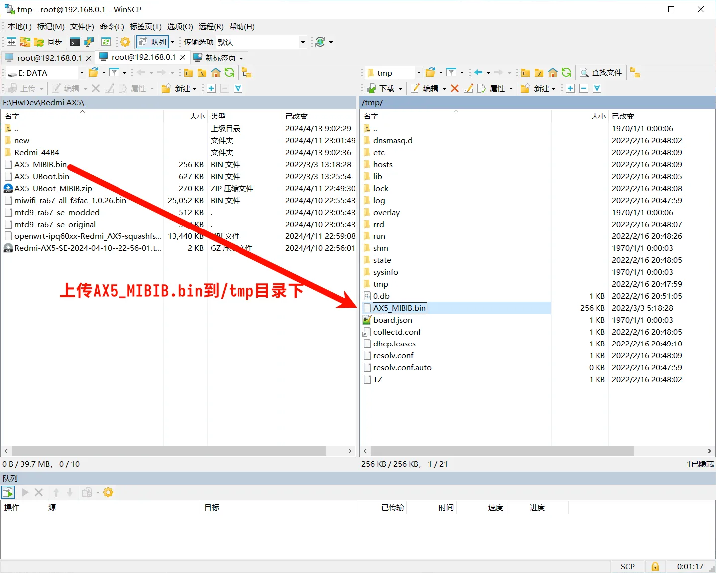Click the 同步 synchronize button
Screen dimensions: 716x573
48,42
